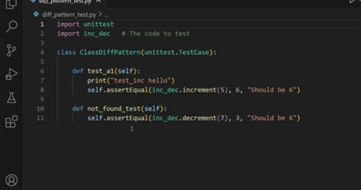The image size is (361, 190).
Task: Click line number 1 in gutter
Action: (x=42, y=24)
